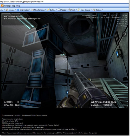Expand the Tools dropdown arrow
The height and width of the screenshot is (136, 130).
[76, 10]
